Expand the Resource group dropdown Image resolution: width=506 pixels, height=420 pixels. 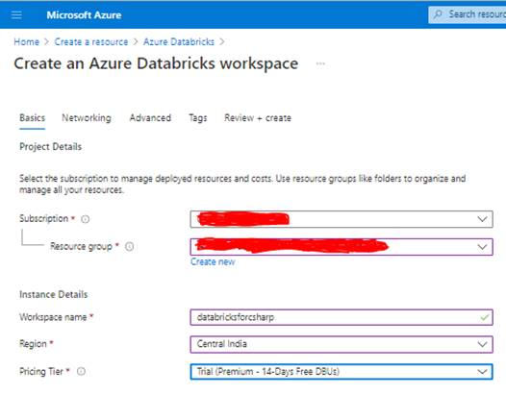342,247
